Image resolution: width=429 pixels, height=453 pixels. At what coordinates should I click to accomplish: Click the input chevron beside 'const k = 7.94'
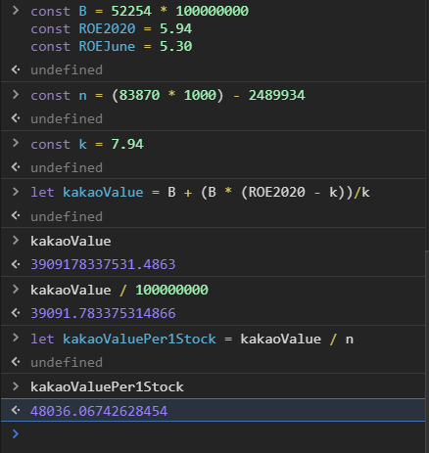[16, 143]
